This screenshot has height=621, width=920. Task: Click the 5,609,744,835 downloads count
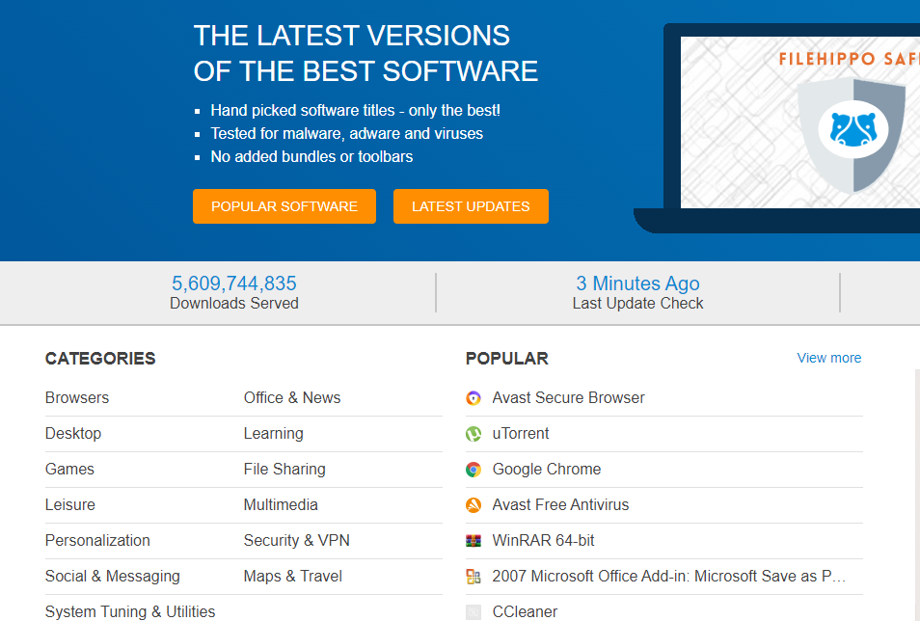click(234, 283)
